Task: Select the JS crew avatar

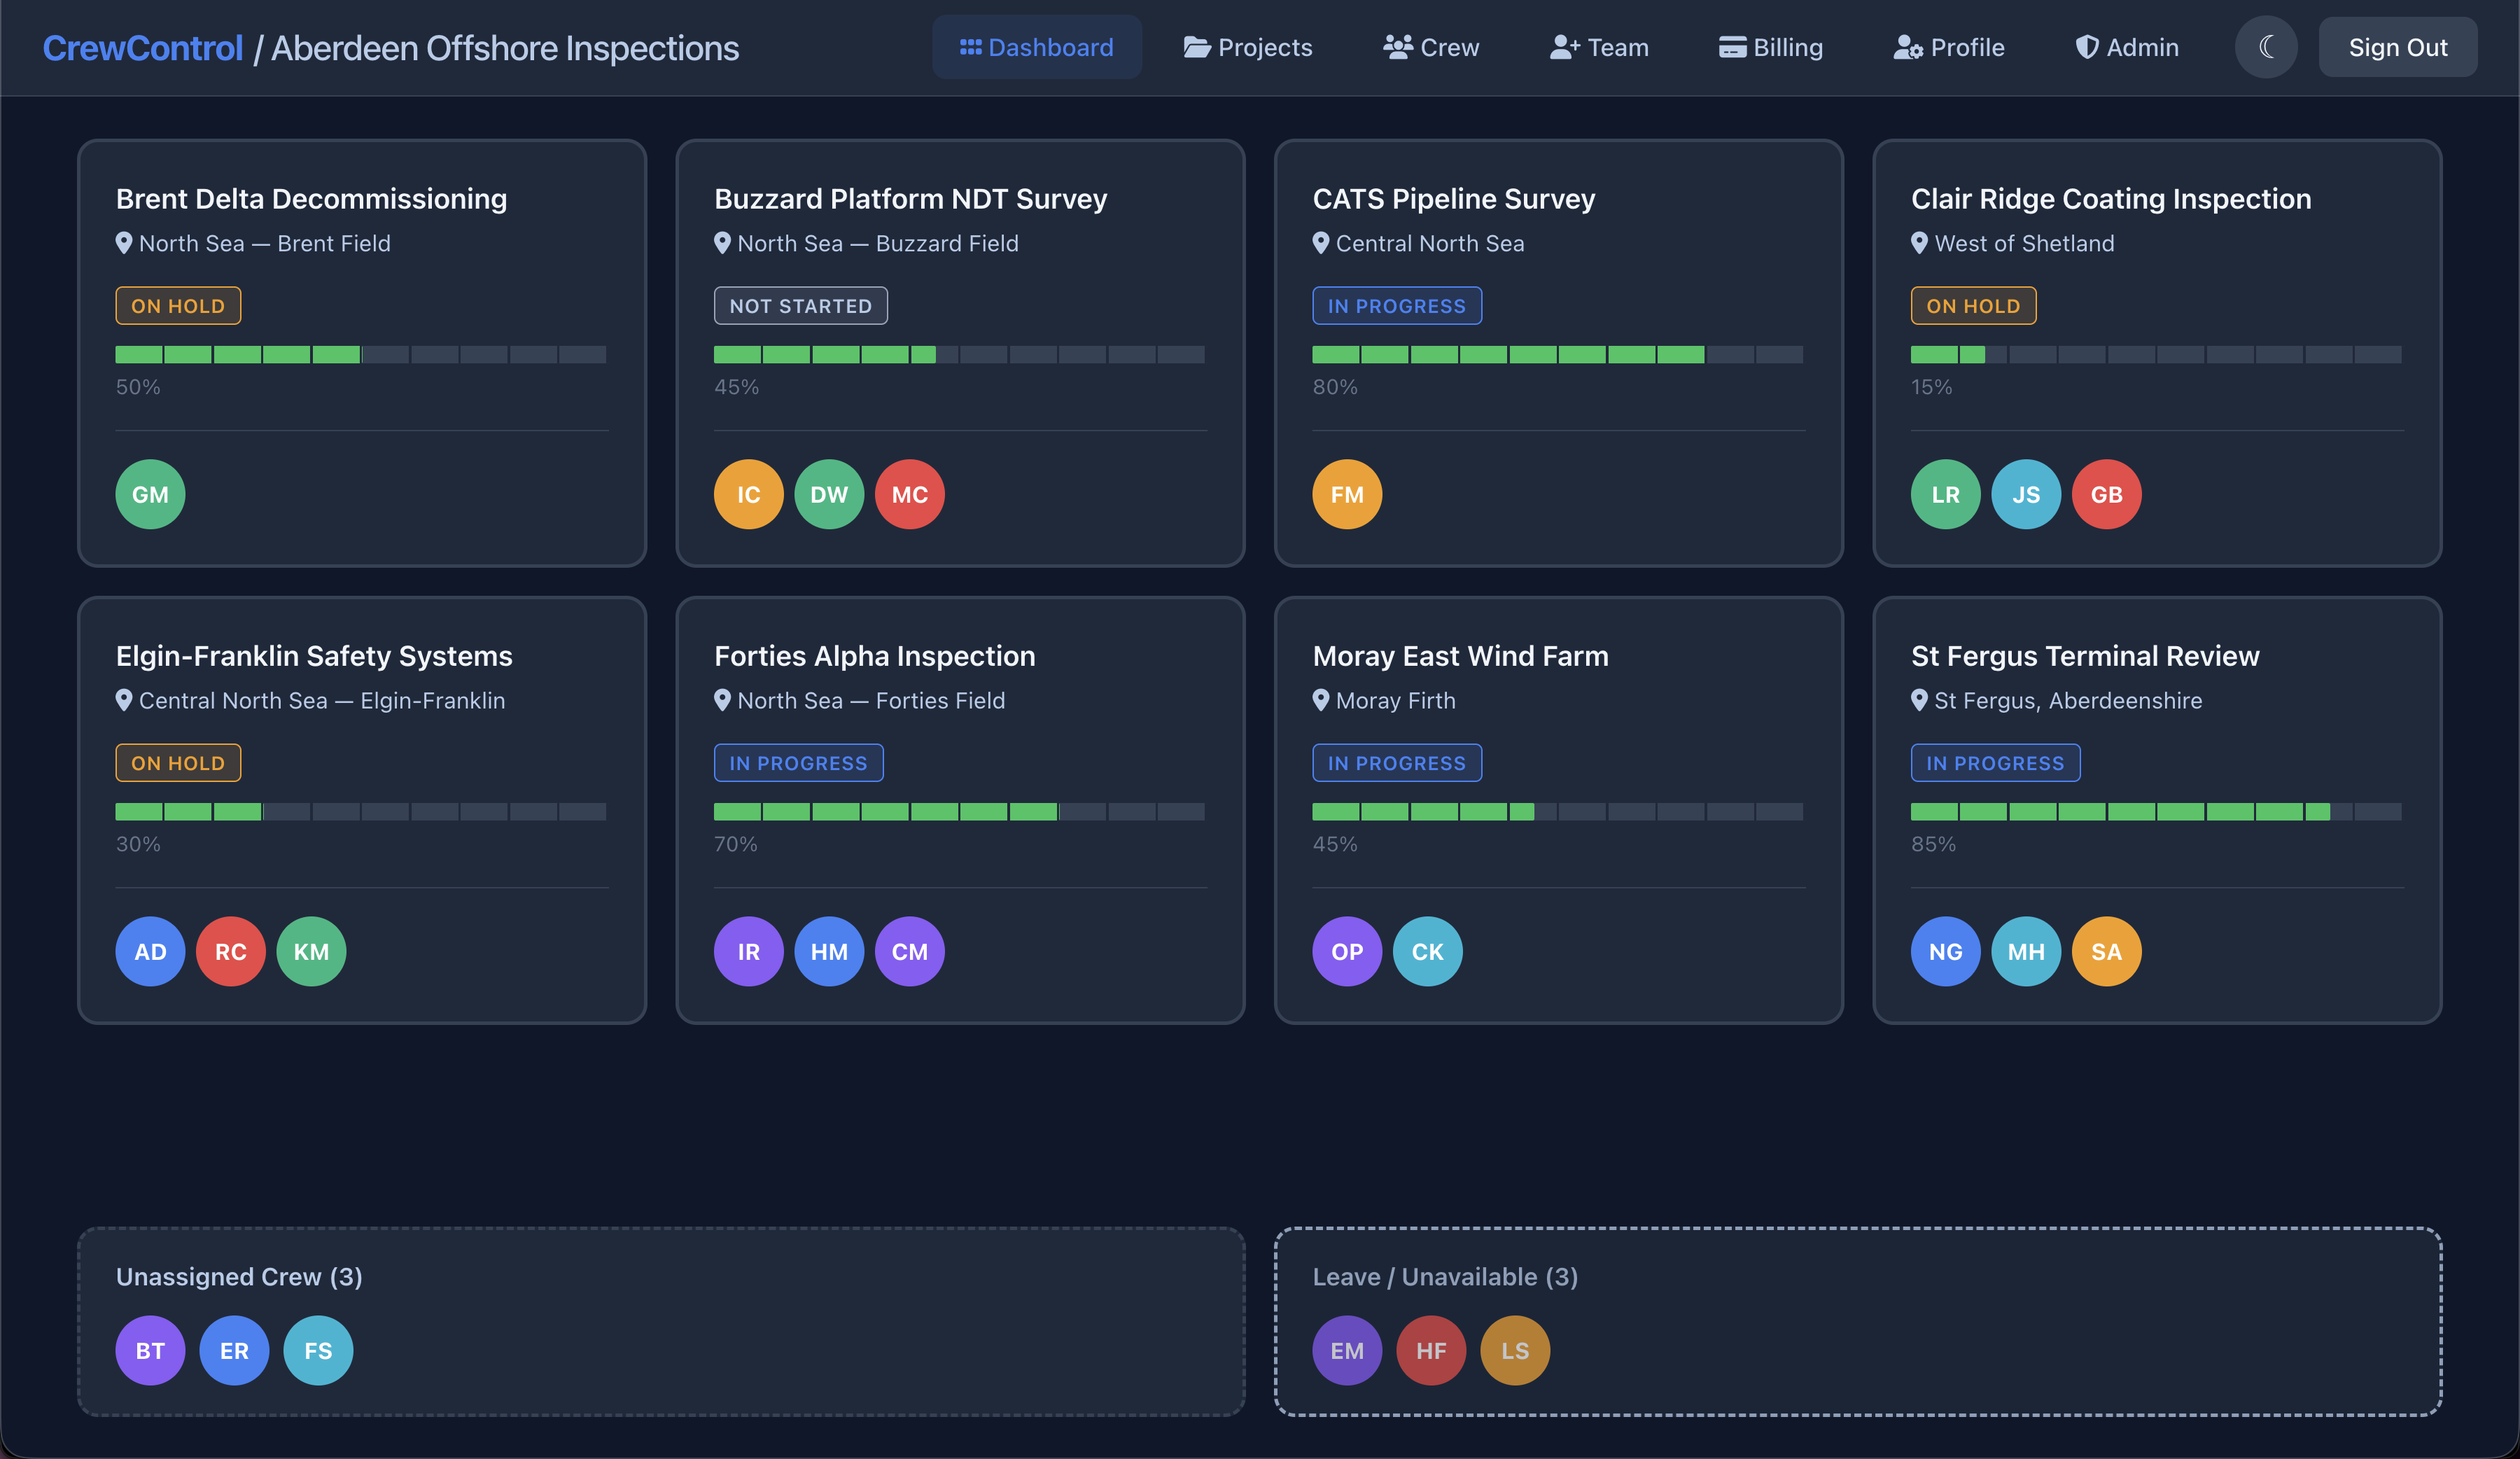Action: click(x=2026, y=494)
